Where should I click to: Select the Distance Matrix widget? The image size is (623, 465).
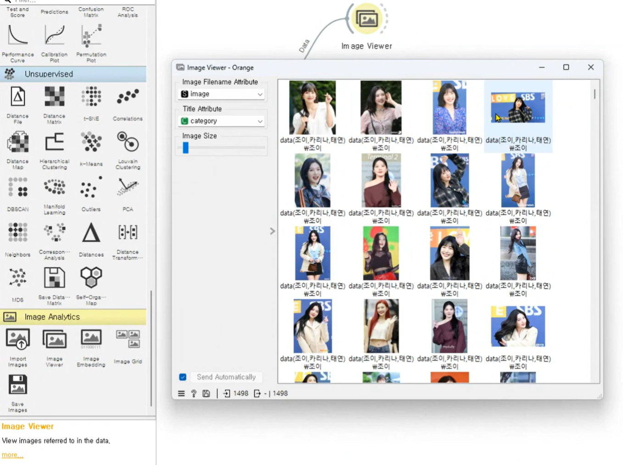pyautogui.click(x=55, y=105)
